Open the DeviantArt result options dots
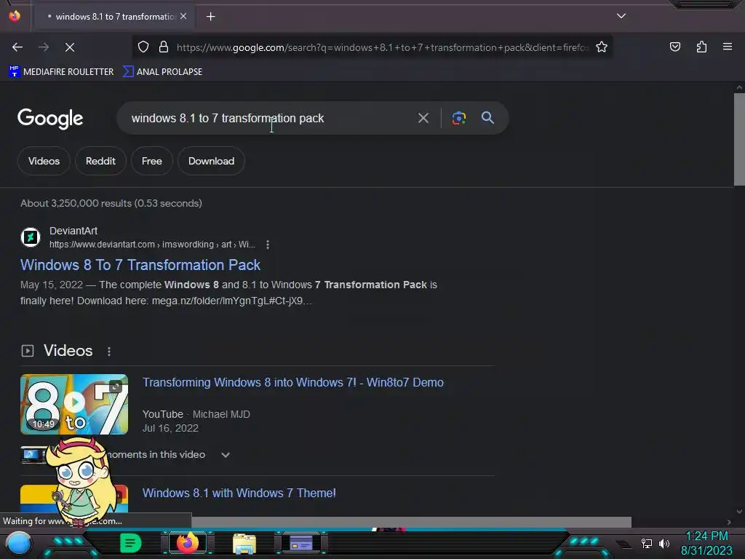The height and width of the screenshot is (559, 745). point(268,245)
